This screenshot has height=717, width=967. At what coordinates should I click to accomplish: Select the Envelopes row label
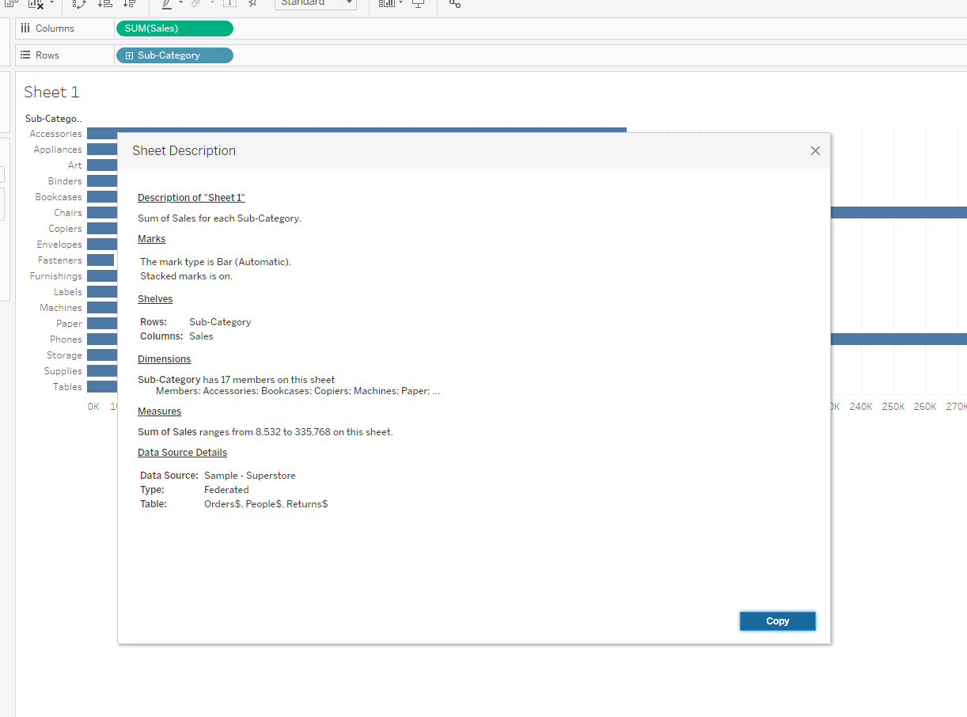pos(59,245)
